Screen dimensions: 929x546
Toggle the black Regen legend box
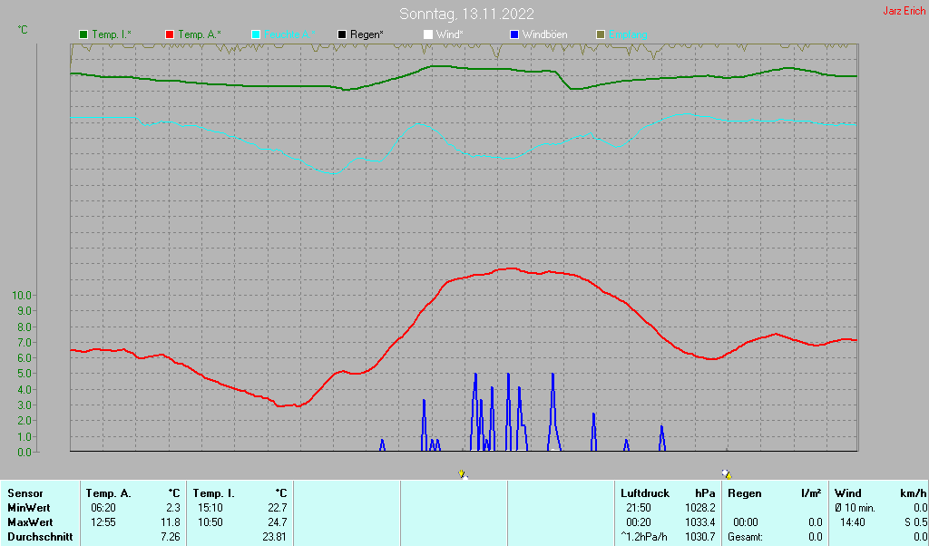pos(342,35)
